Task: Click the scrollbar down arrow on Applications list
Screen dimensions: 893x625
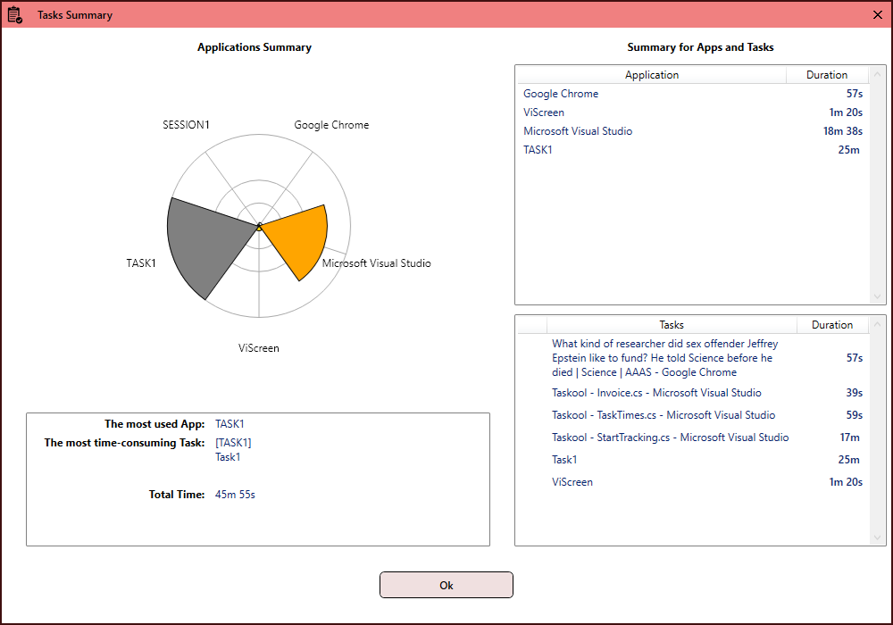Action: 878,297
